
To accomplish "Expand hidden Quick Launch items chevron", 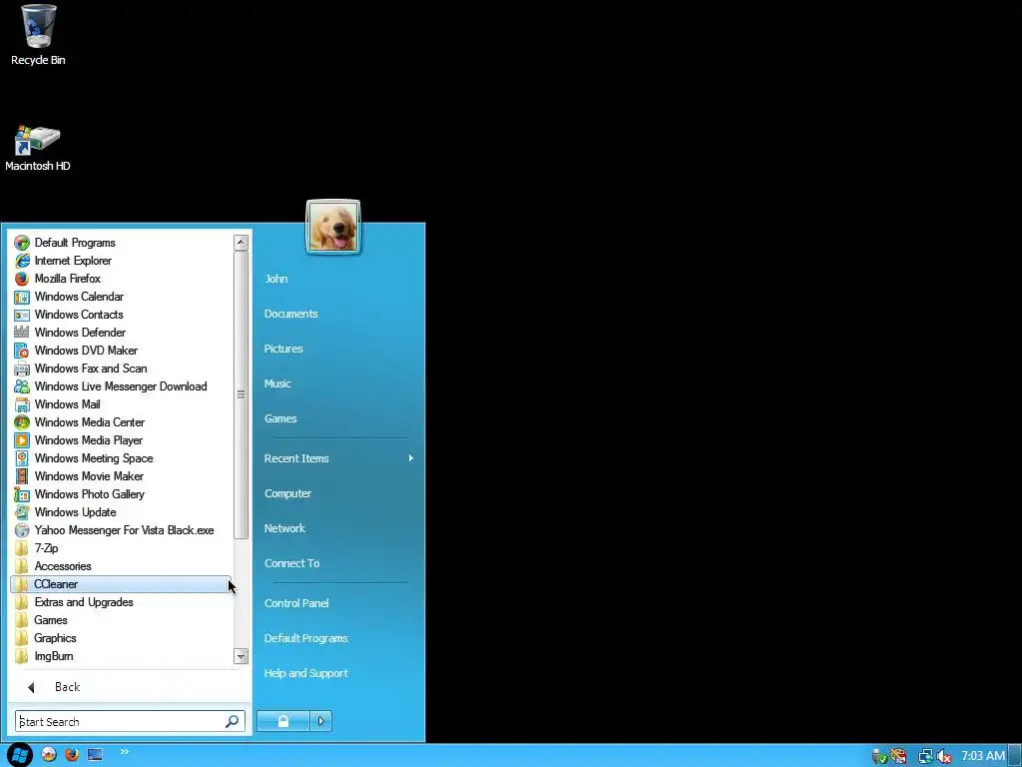I will coord(124,752).
